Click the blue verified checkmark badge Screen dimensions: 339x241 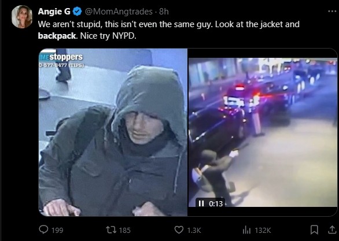pos(77,12)
